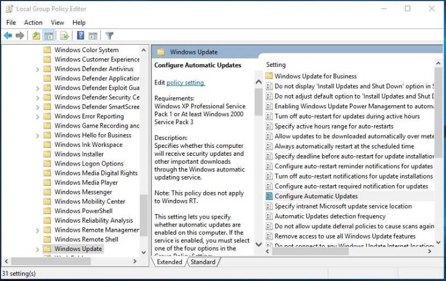Click policy icon beside Specify active hours range
This screenshot has width=446, height=281.
[269, 126]
